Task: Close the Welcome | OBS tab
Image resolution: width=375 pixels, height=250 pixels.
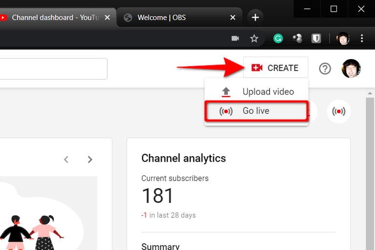Action: click(x=233, y=18)
